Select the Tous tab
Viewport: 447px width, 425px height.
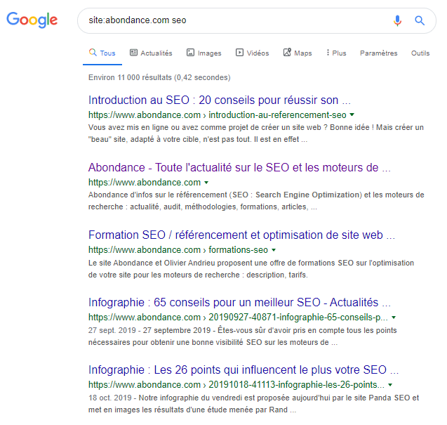(x=102, y=53)
